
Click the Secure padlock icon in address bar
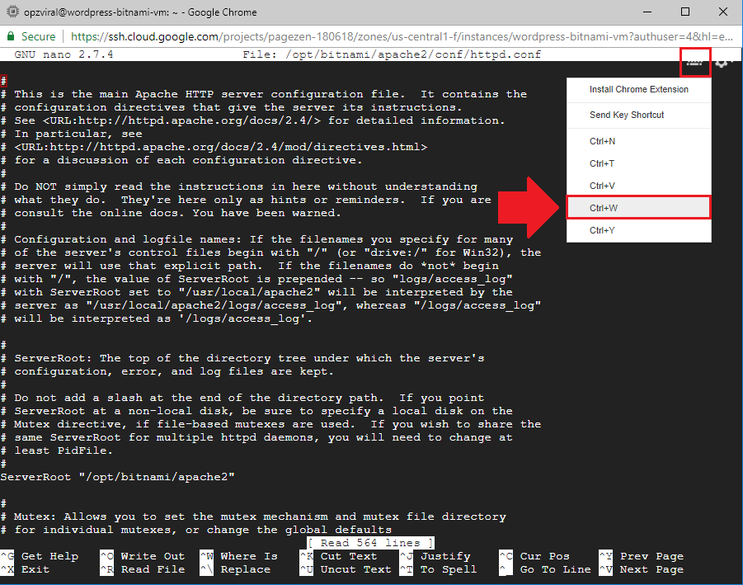pyautogui.click(x=11, y=36)
